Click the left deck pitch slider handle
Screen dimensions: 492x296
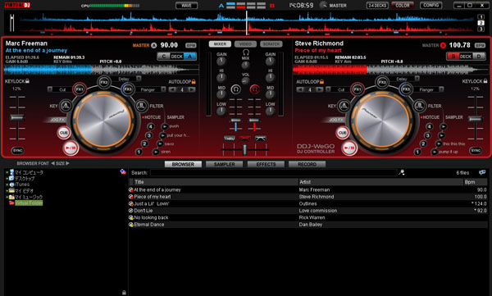(x=17, y=118)
